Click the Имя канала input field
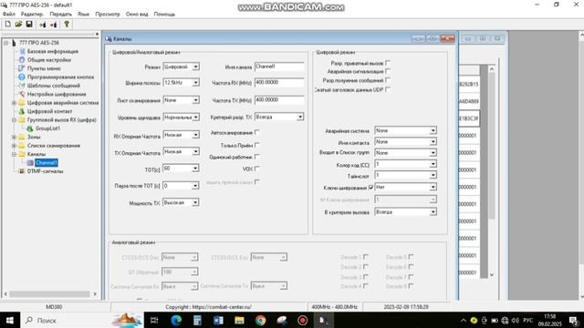Screen dimensions: 584x328 [x=279, y=67]
